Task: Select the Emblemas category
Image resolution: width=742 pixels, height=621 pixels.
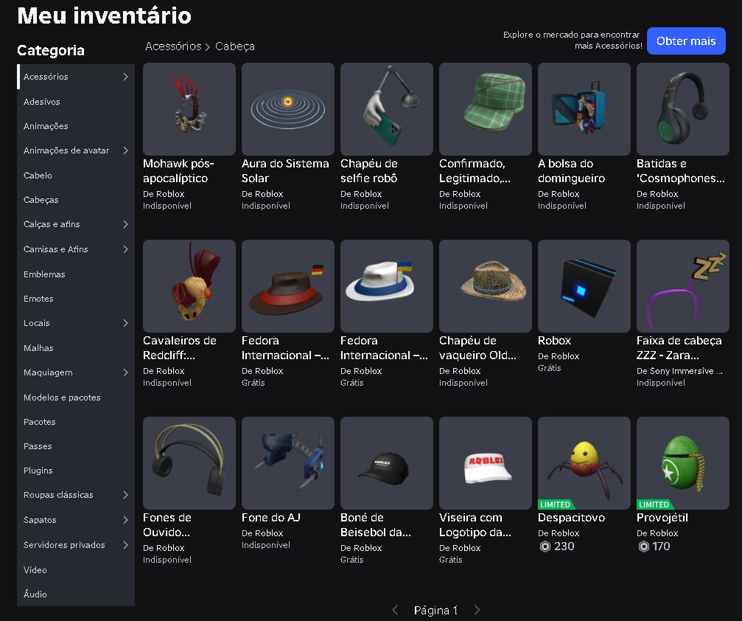Action: (76, 274)
